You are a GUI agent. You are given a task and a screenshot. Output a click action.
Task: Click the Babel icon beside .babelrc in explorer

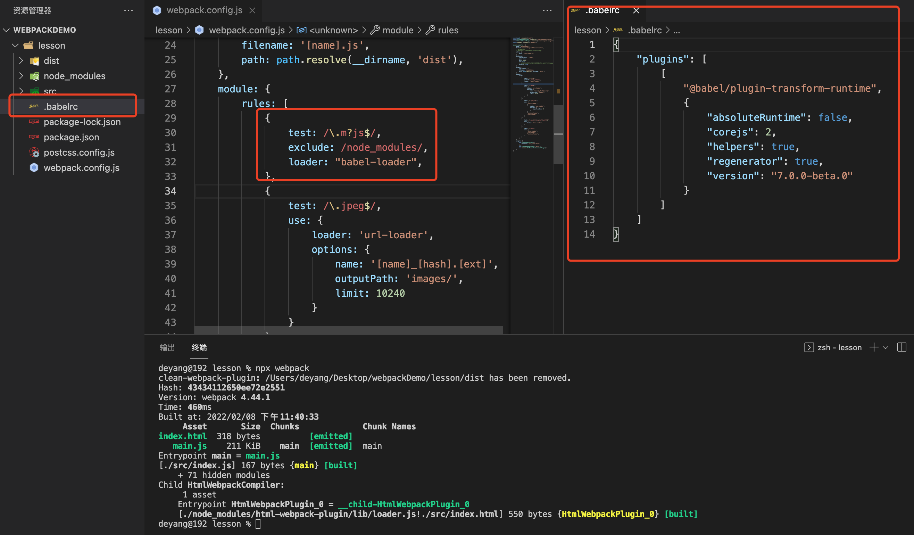point(34,106)
